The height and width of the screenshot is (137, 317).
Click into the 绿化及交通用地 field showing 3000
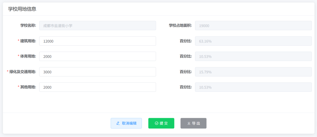click(97, 72)
